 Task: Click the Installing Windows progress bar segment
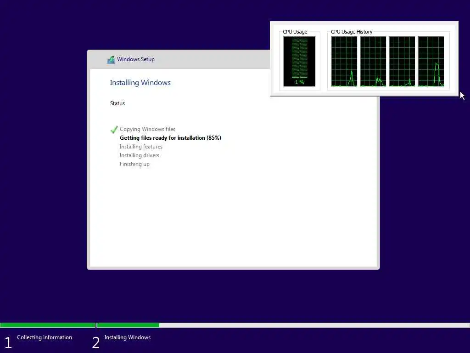pos(283,325)
